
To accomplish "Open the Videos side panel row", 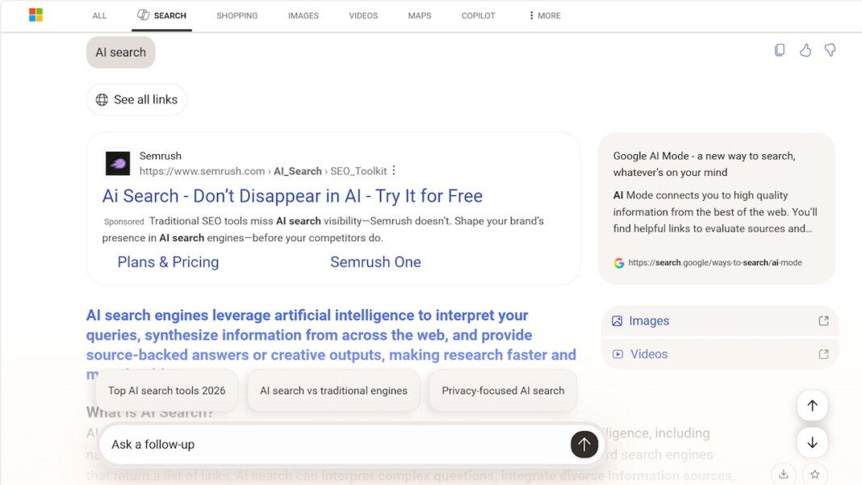I will pyautogui.click(x=720, y=354).
